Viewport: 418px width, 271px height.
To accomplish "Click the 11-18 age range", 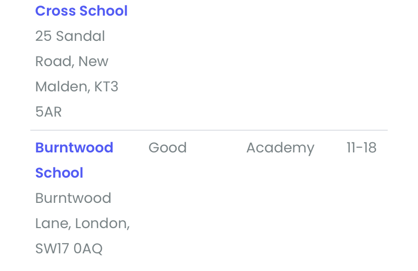I will tap(361, 148).
